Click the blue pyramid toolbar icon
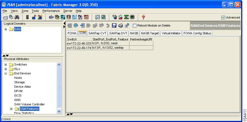Image resolution: width=247 pixels, height=122 pixels. click(x=75, y=17)
